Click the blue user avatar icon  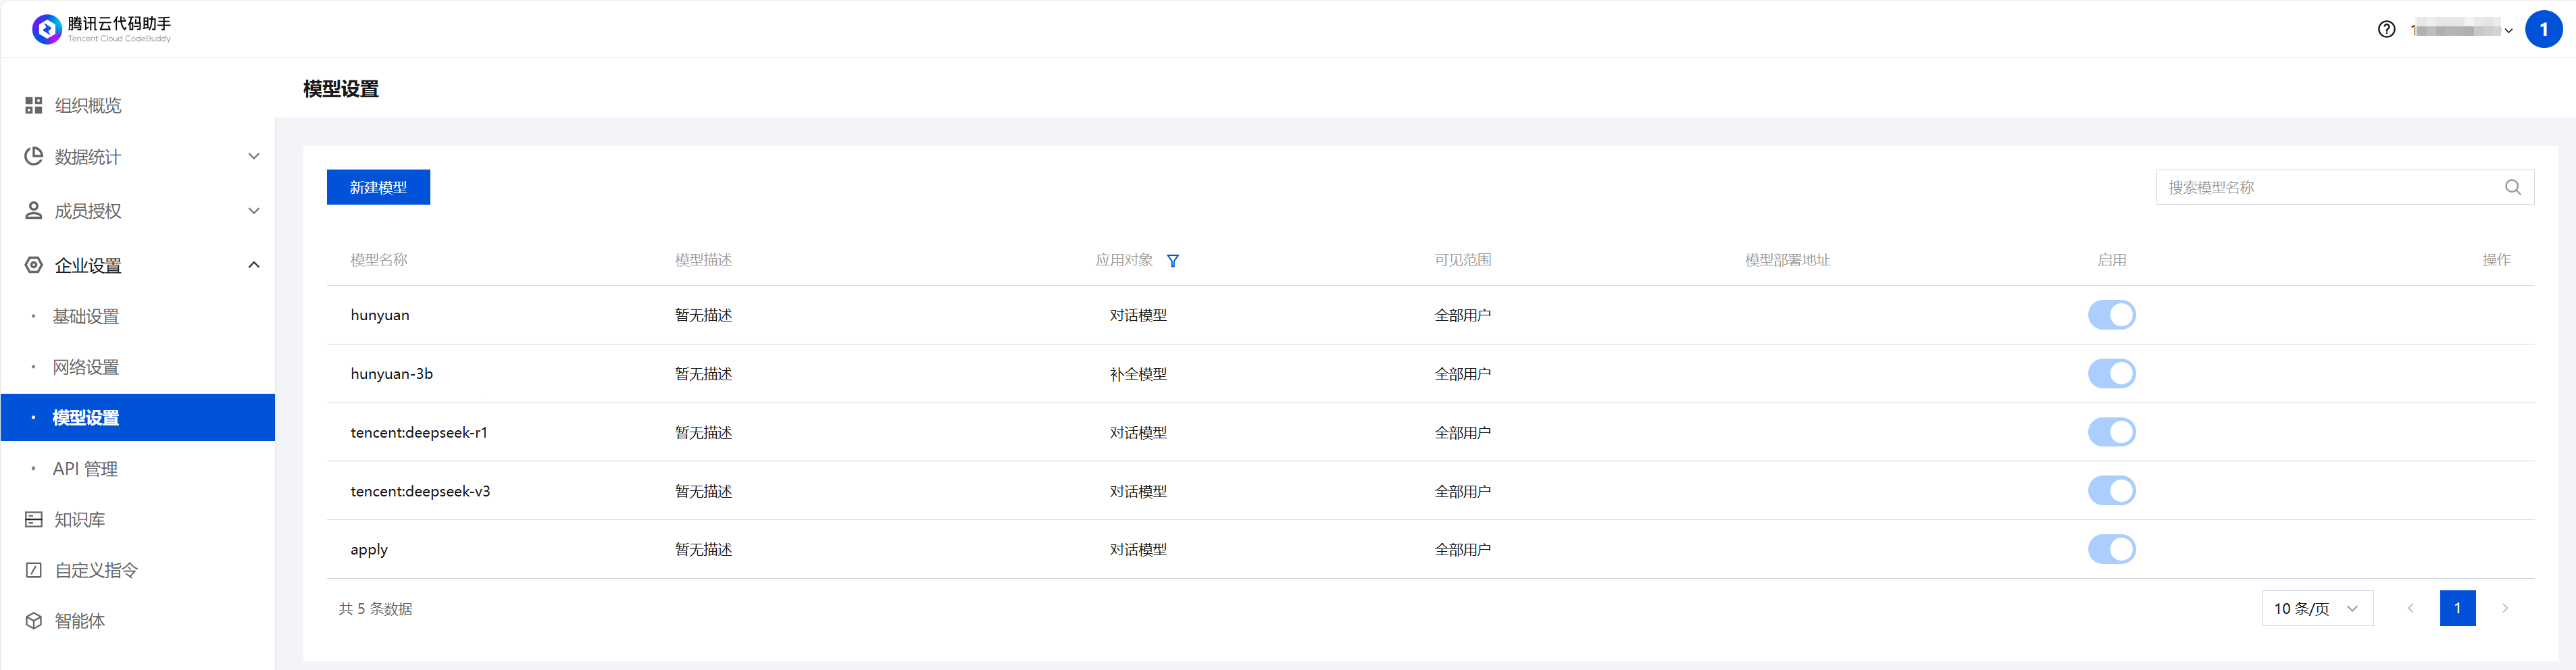click(2543, 29)
